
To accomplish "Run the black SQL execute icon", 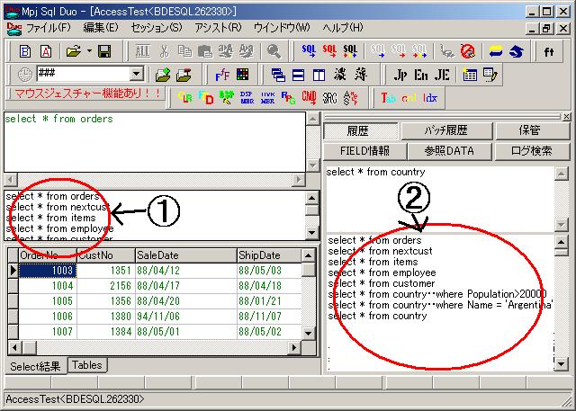I will point(350,51).
